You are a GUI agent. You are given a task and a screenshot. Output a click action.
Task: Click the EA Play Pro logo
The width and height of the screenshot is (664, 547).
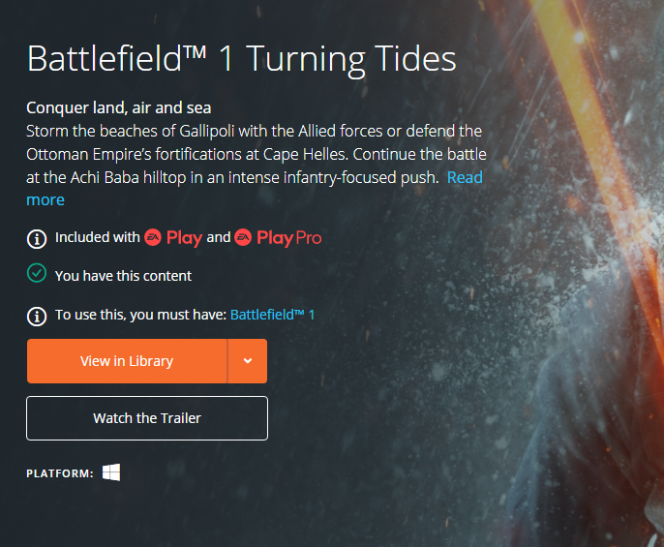[278, 238]
